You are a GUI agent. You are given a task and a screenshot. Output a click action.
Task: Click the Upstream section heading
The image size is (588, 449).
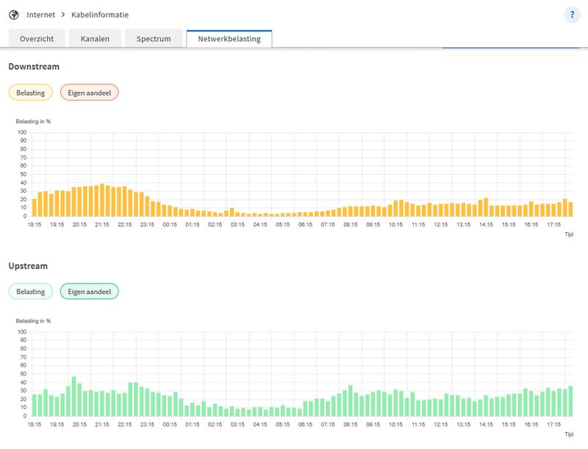(x=28, y=265)
